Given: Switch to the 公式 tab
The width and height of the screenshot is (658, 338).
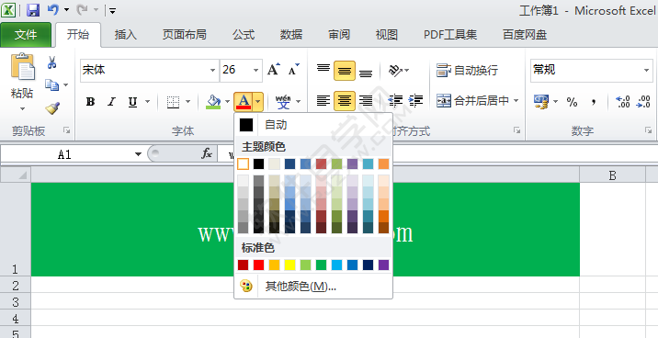Looking at the screenshot, I should [244, 34].
